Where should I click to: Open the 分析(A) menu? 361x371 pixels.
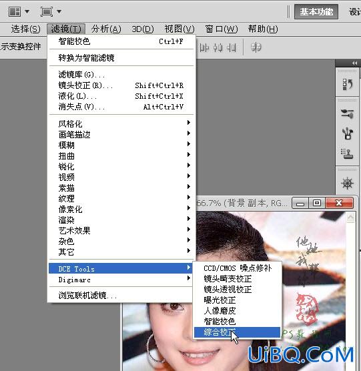click(x=106, y=29)
